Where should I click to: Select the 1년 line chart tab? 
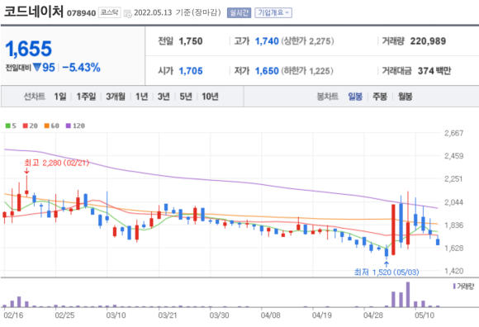142,97
